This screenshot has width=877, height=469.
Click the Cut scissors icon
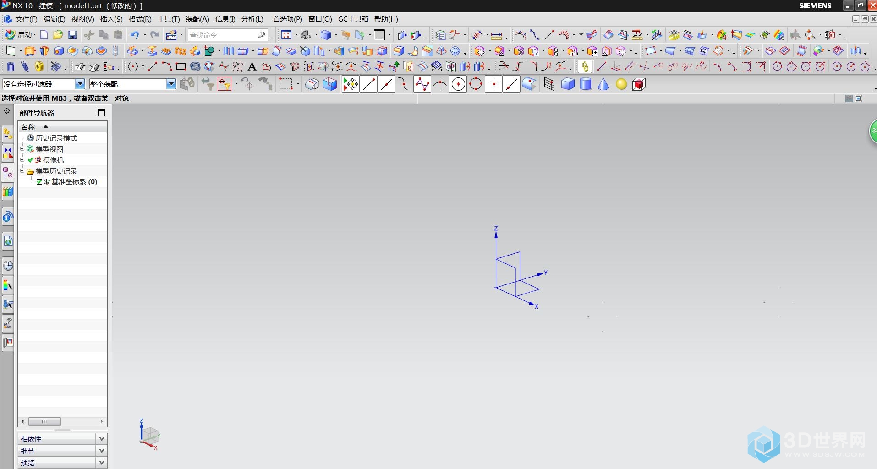[x=89, y=35]
